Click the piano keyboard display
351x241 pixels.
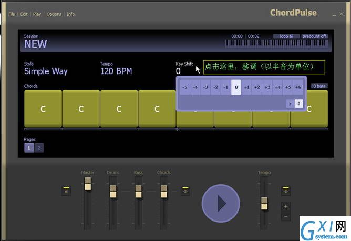coord(276,44)
